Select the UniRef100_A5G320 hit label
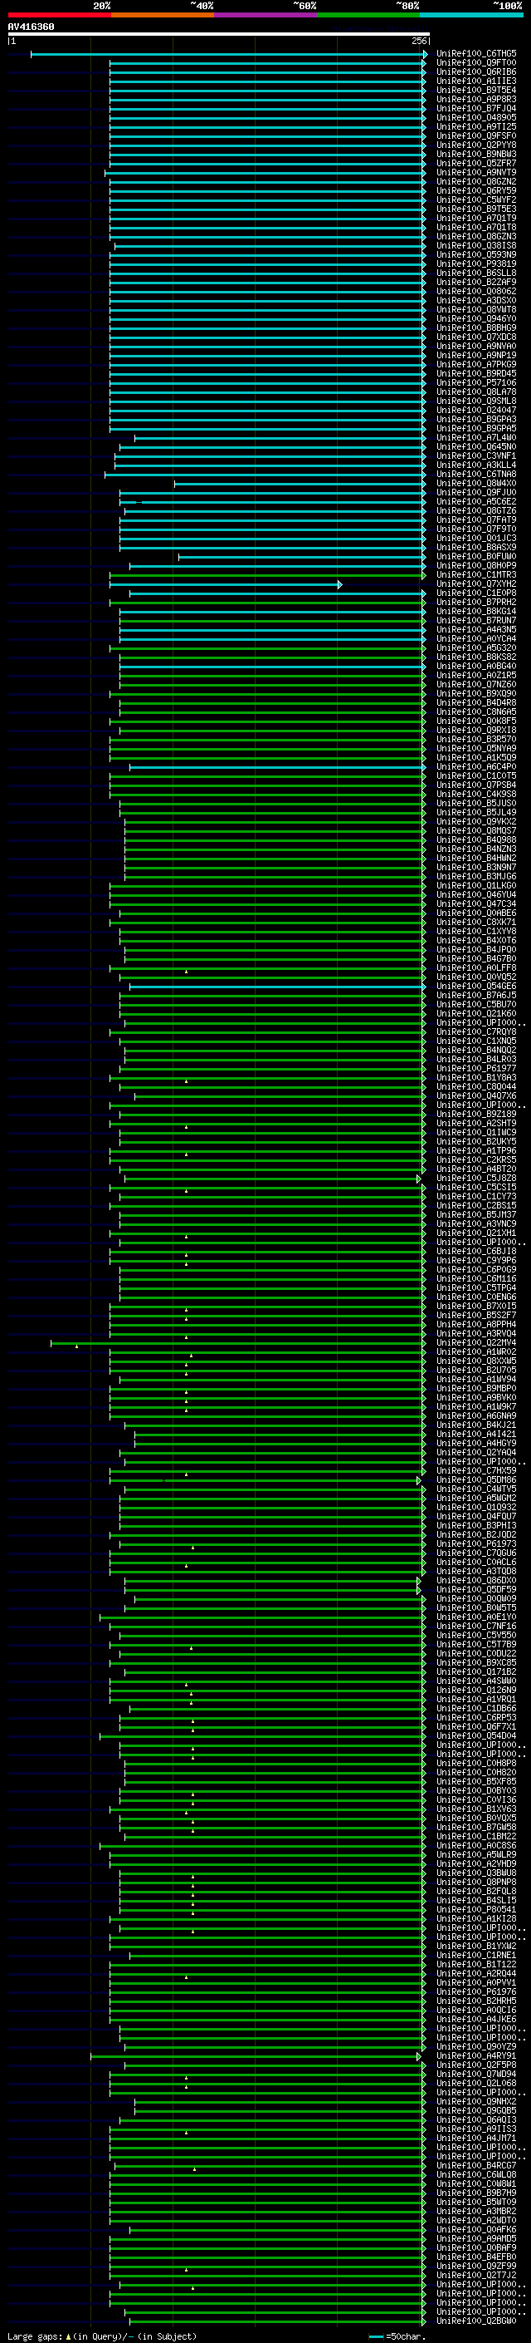This screenshot has height=2343, width=531. pos(476,647)
